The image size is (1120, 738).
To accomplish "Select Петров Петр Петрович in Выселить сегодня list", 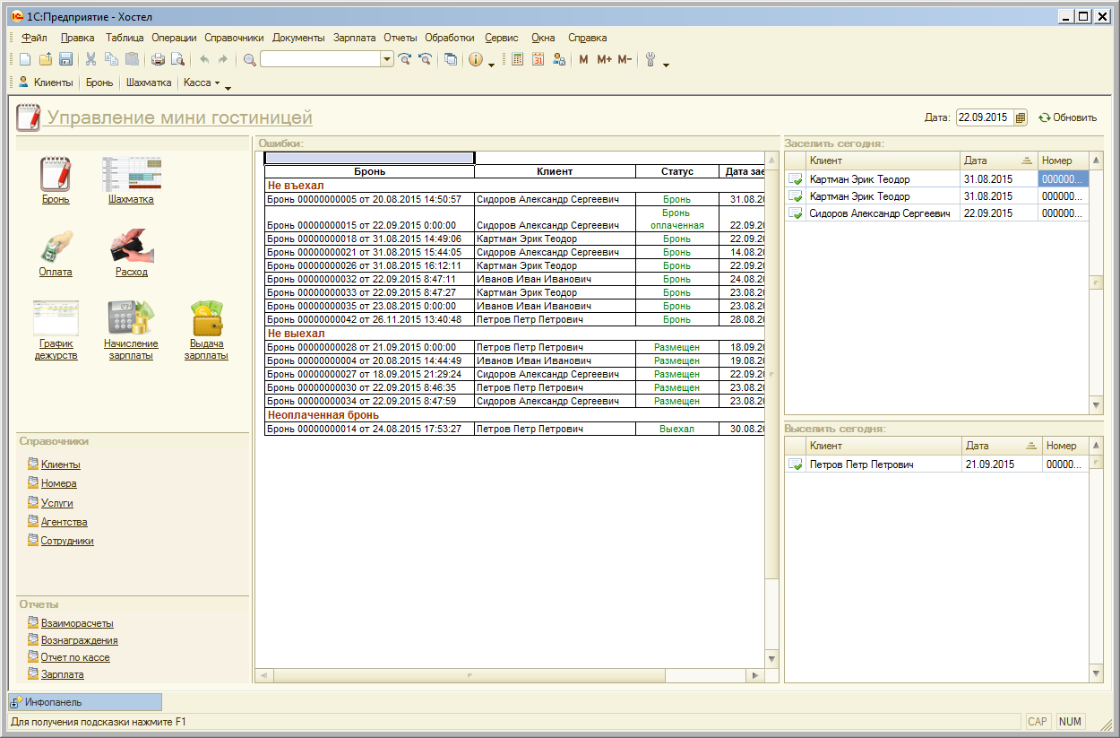I will coord(862,465).
